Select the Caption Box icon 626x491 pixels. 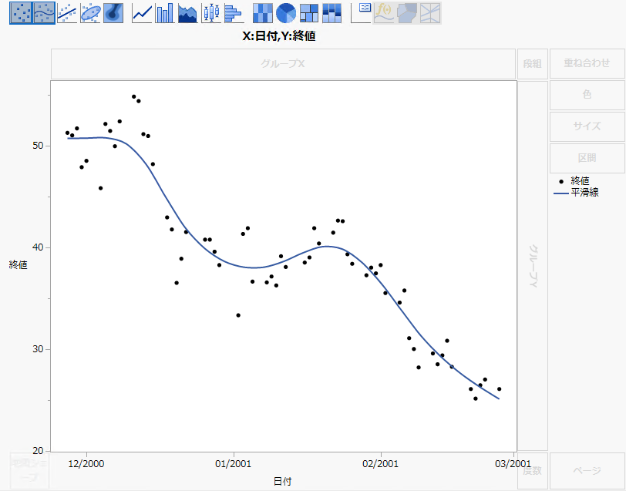click(x=361, y=13)
